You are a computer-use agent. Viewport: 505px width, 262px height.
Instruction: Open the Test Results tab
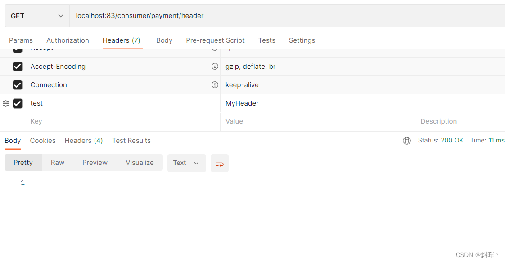[x=131, y=140]
